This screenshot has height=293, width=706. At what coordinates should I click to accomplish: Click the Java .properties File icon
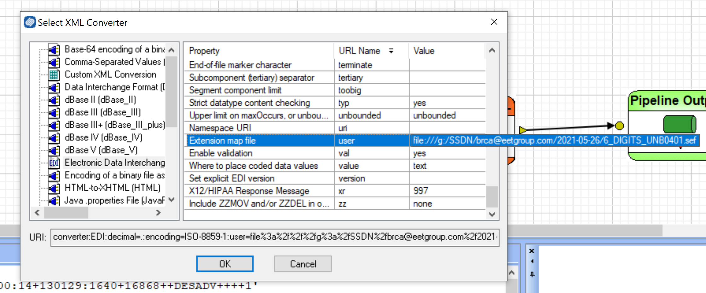[x=54, y=200]
